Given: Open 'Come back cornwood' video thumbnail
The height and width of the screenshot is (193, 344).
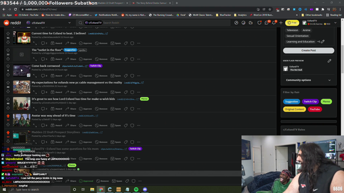Looking at the screenshot, I should click(x=21, y=70).
